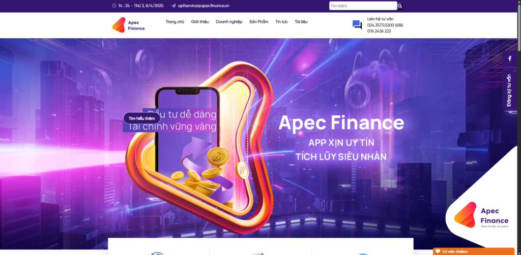Open the Tài liệu menu item
The height and width of the screenshot is (255, 521).
tap(301, 22)
